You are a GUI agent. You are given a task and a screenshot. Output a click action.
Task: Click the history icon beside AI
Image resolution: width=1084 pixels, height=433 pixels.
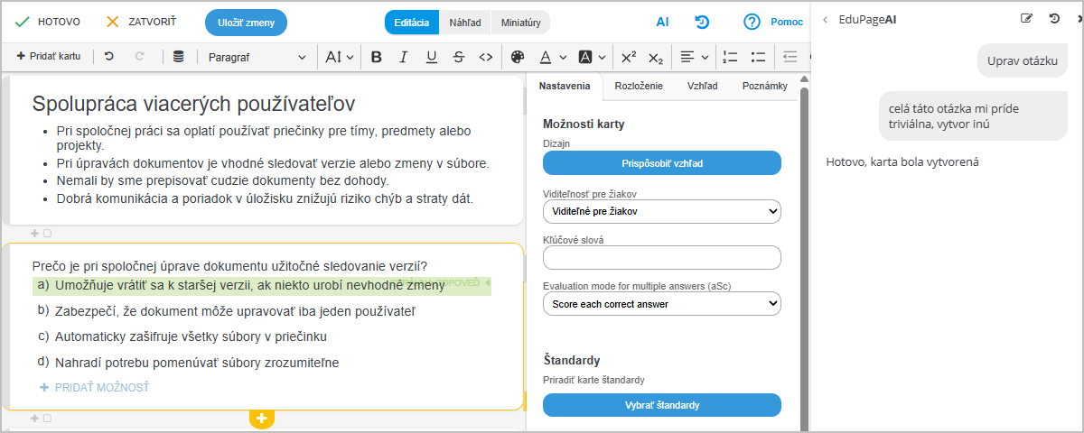[x=702, y=22]
